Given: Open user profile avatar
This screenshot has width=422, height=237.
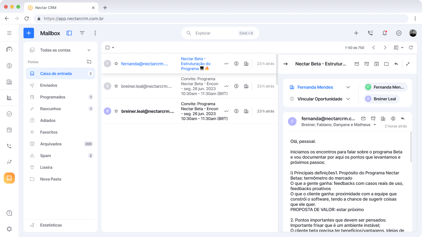Looking at the screenshot, I should pyautogui.click(x=413, y=33).
